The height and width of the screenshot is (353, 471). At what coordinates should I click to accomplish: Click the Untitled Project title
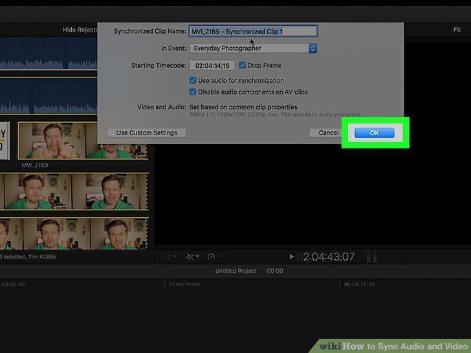pyautogui.click(x=235, y=271)
